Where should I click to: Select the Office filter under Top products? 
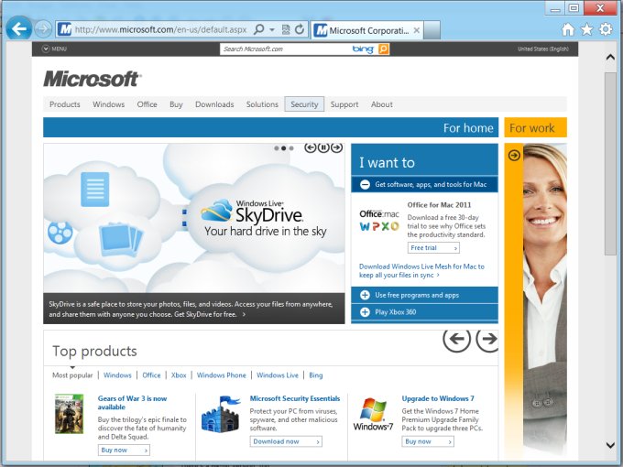click(x=151, y=375)
